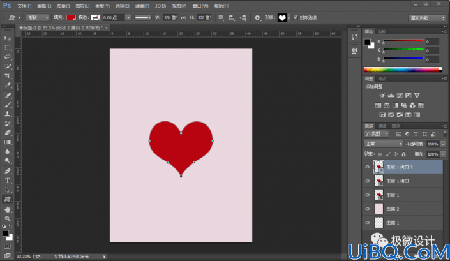This screenshot has height=261, width=450.
Task: Add a Levels adjustment layer
Action: click(x=391, y=96)
